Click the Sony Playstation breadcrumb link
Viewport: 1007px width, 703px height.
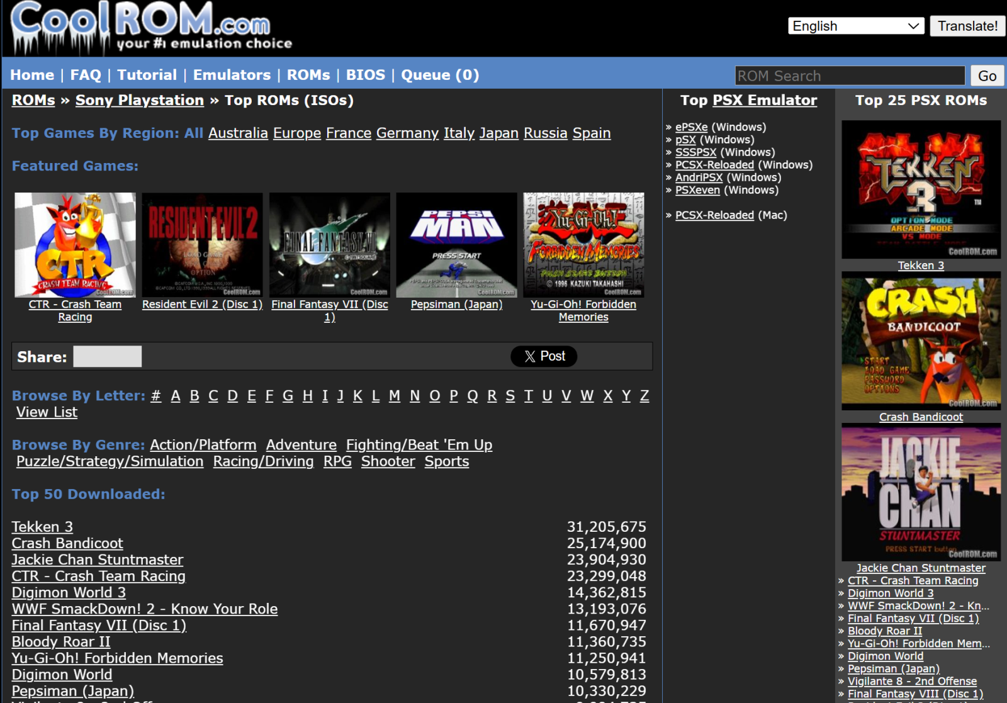click(140, 100)
